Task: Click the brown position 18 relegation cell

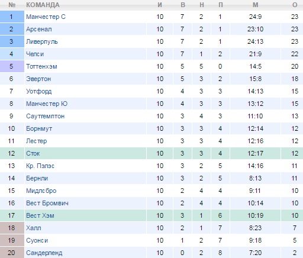Action: coord(12,228)
